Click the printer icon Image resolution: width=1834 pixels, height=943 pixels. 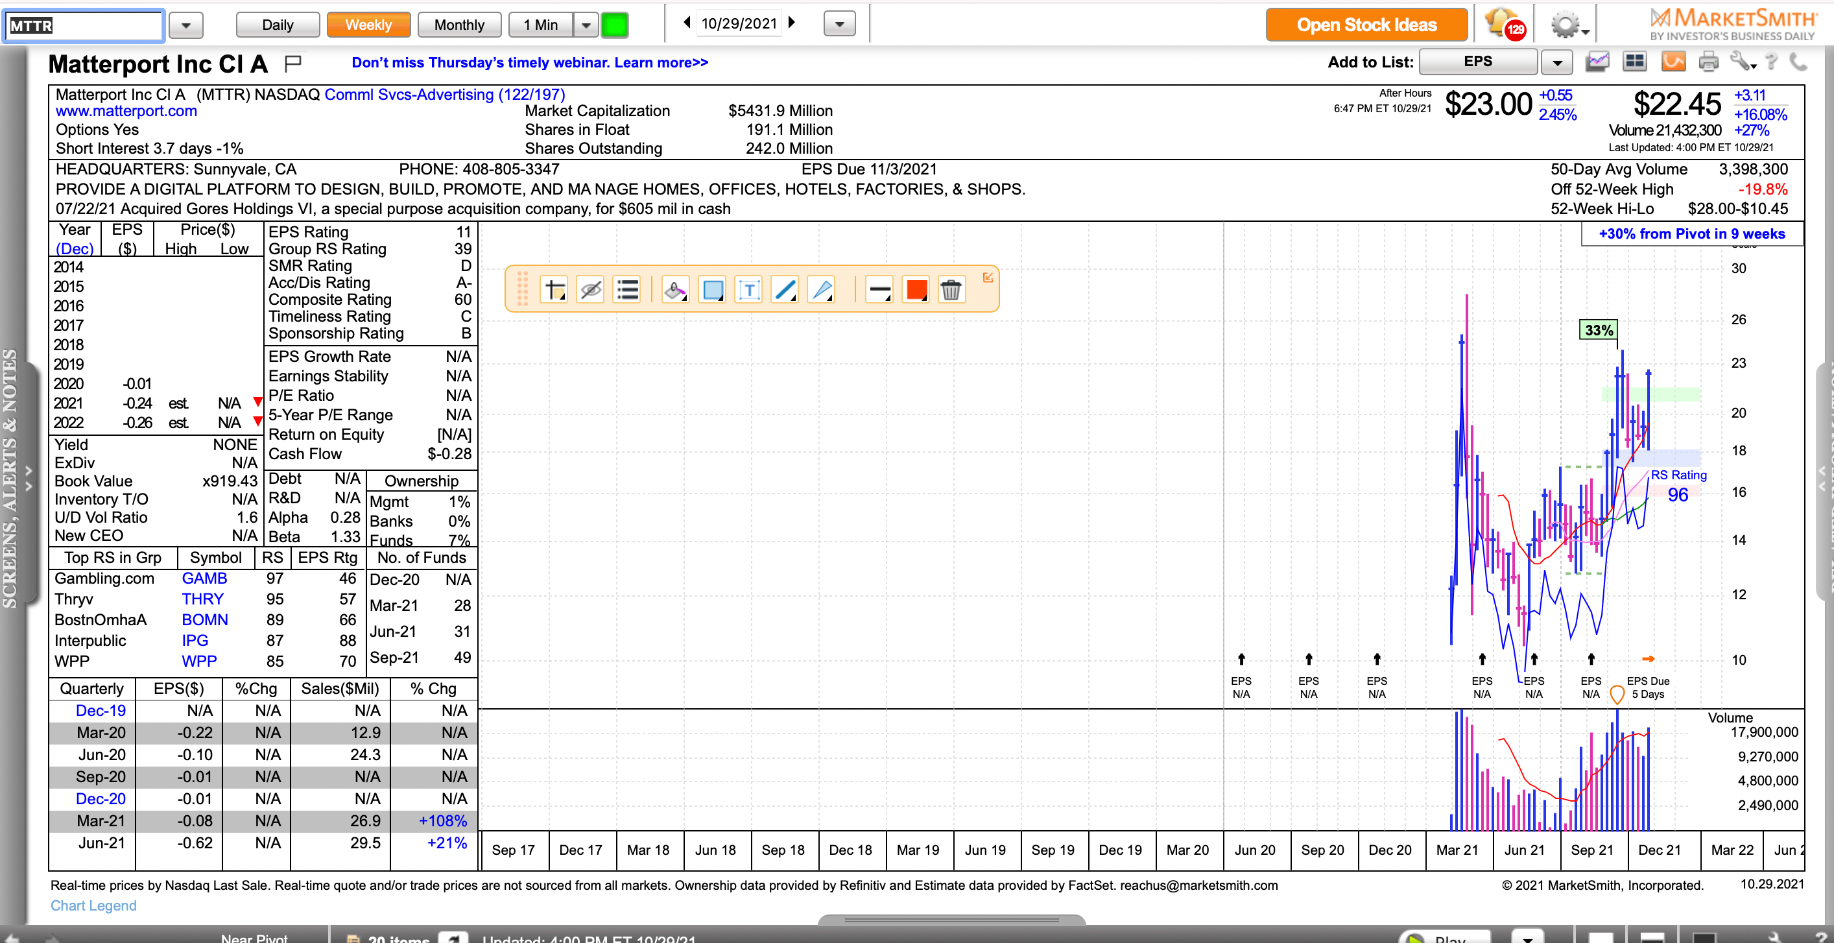click(1708, 63)
